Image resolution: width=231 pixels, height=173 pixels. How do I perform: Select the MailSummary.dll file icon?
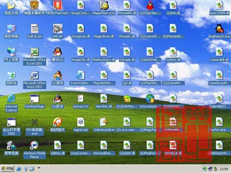tap(104, 52)
